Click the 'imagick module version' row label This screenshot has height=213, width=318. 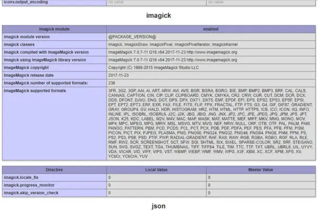click(27, 37)
